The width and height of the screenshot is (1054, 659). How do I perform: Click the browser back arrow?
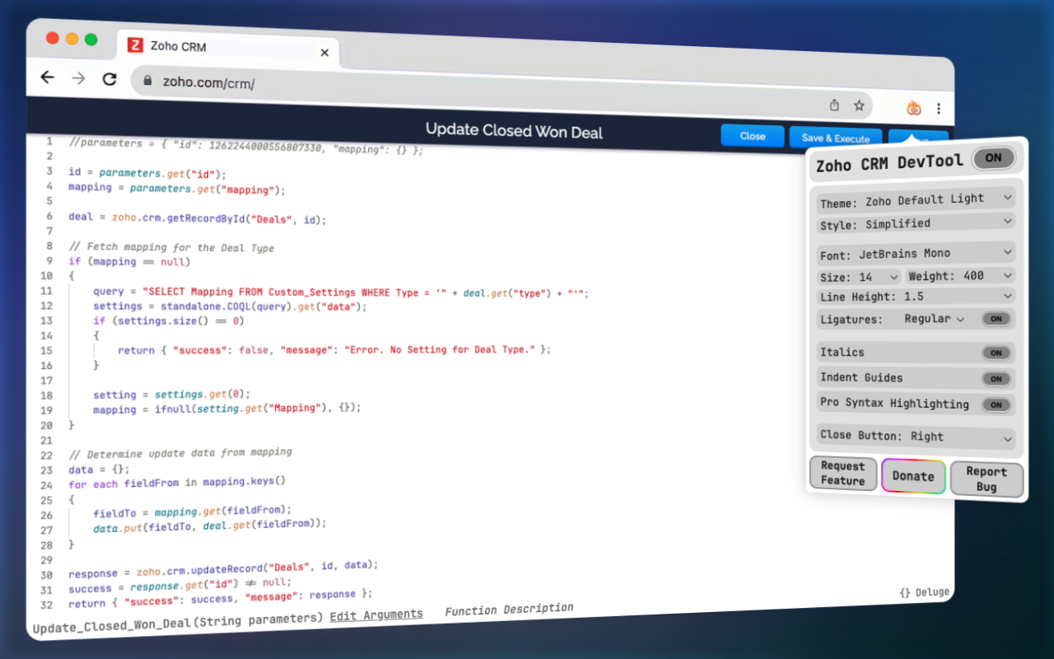[x=48, y=77]
